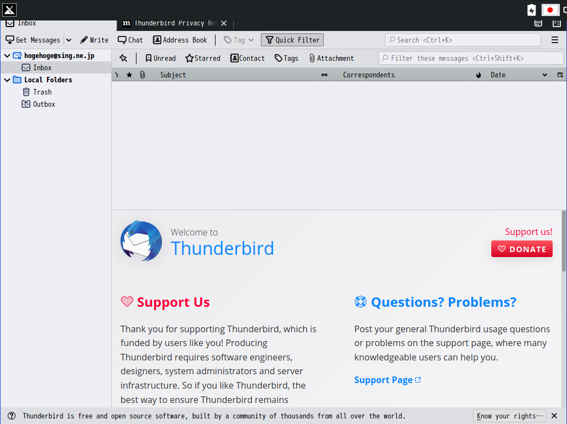The height and width of the screenshot is (424, 567).
Task: Click Get Messages button
Action: pos(33,40)
